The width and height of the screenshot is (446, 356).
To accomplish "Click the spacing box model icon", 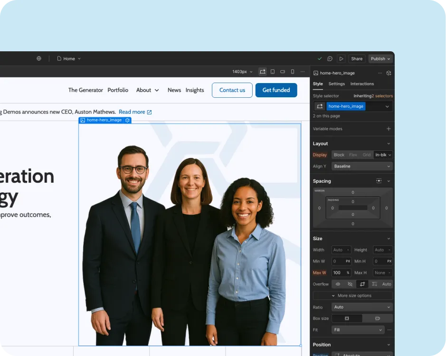I will tap(379, 181).
